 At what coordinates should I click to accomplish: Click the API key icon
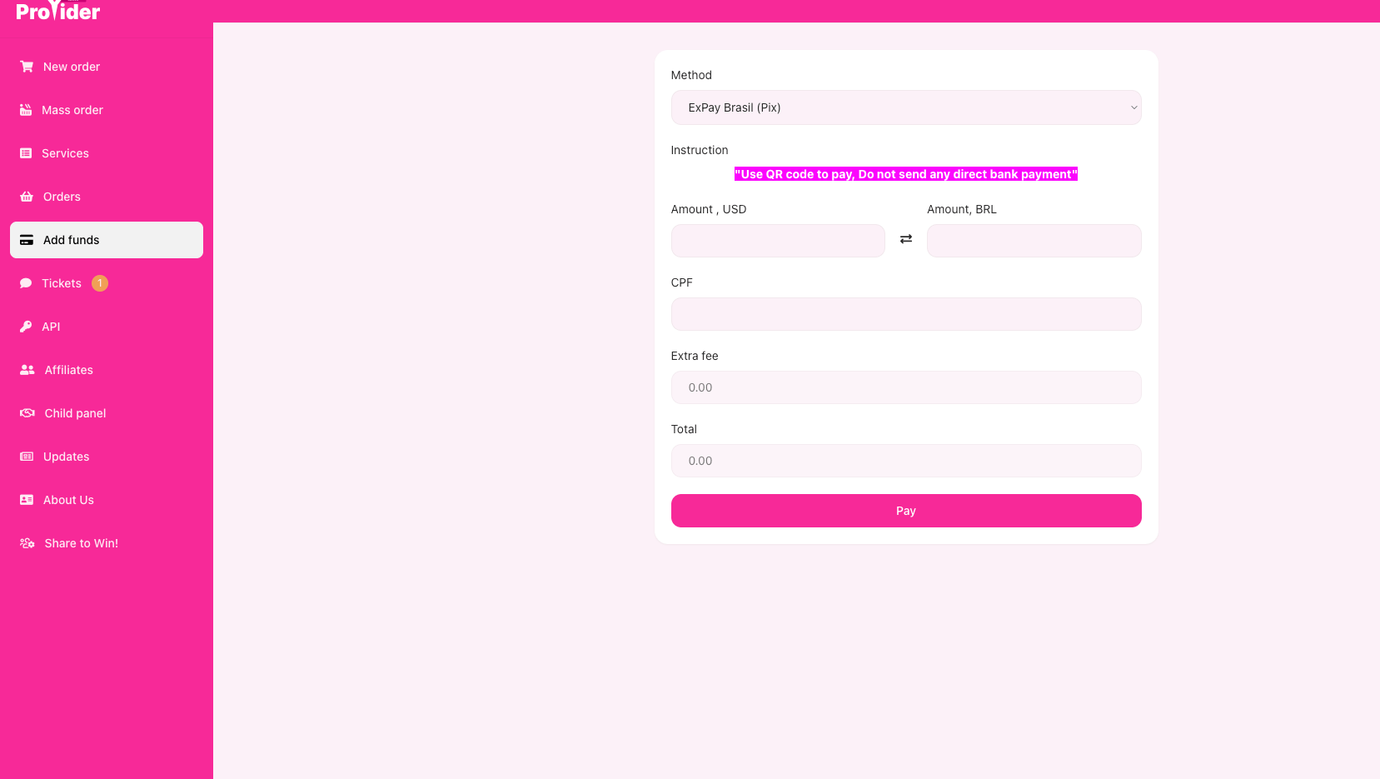coord(26,327)
